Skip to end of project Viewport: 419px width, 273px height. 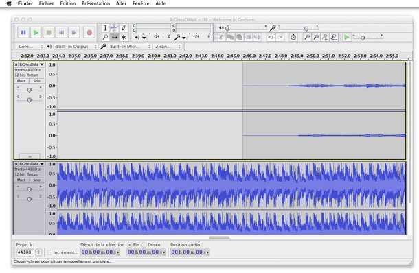point(74,32)
